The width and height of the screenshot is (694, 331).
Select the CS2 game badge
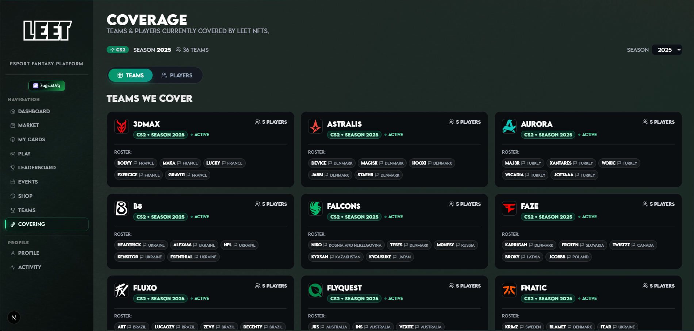[x=118, y=49]
